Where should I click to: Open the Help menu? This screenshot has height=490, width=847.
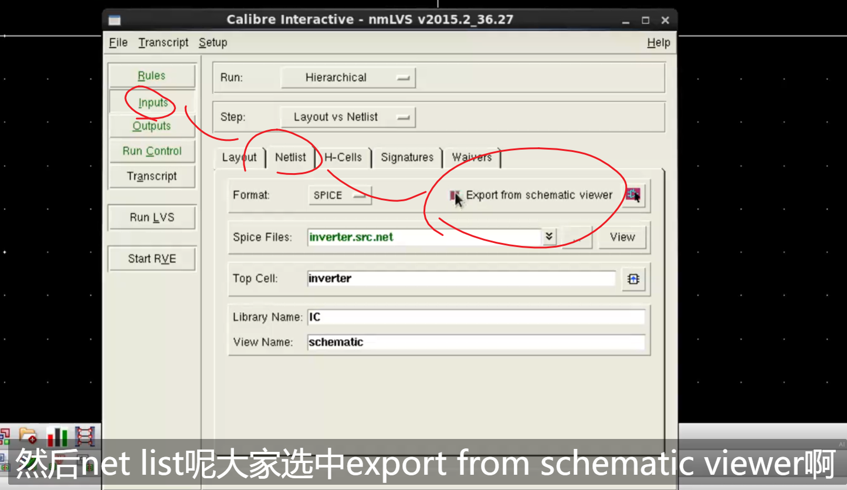click(659, 42)
